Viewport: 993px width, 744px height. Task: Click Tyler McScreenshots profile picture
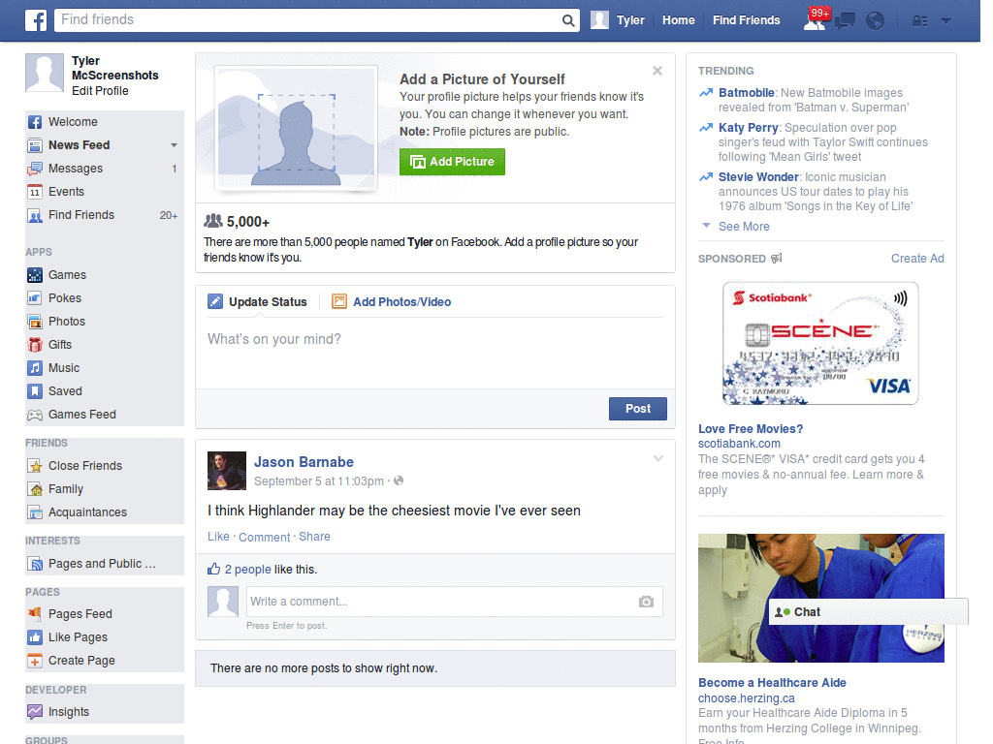click(45, 73)
